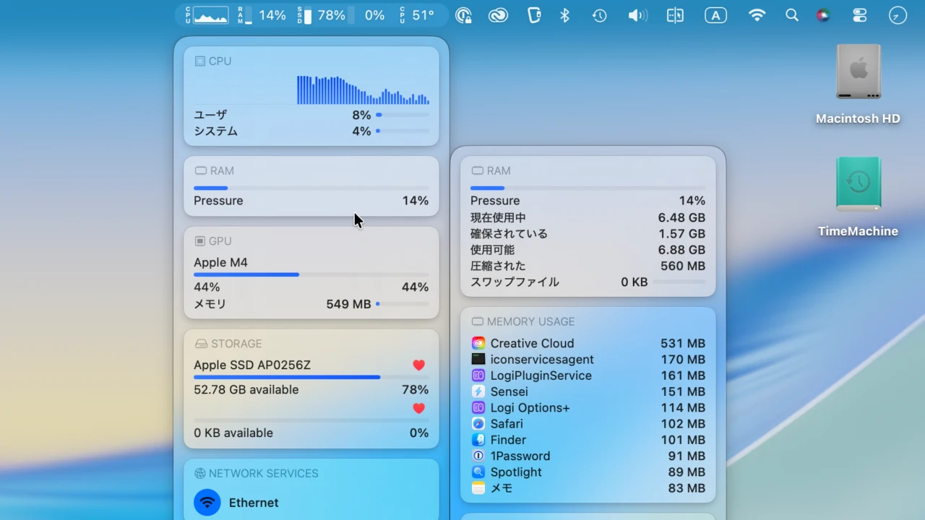Click the SSD health heart icon

[x=418, y=365]
